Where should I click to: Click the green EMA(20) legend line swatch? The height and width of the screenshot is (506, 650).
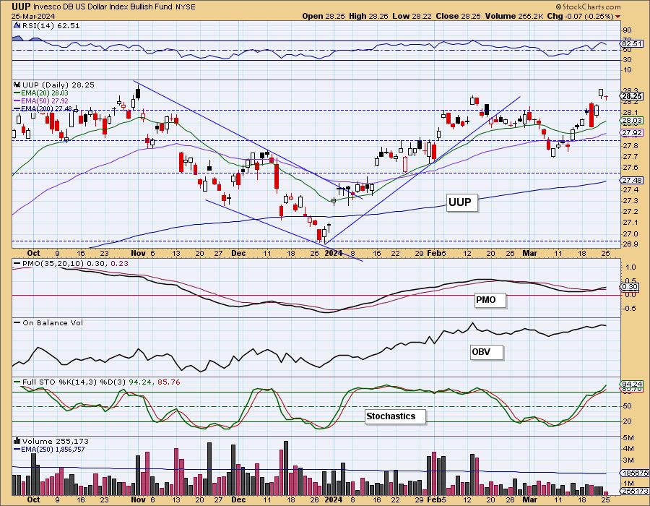tap(17, 93)
